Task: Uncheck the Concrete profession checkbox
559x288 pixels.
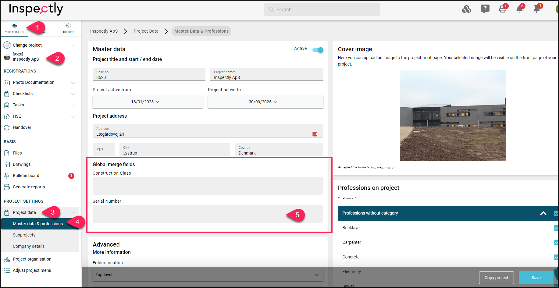Action: (x=557, y=257)
